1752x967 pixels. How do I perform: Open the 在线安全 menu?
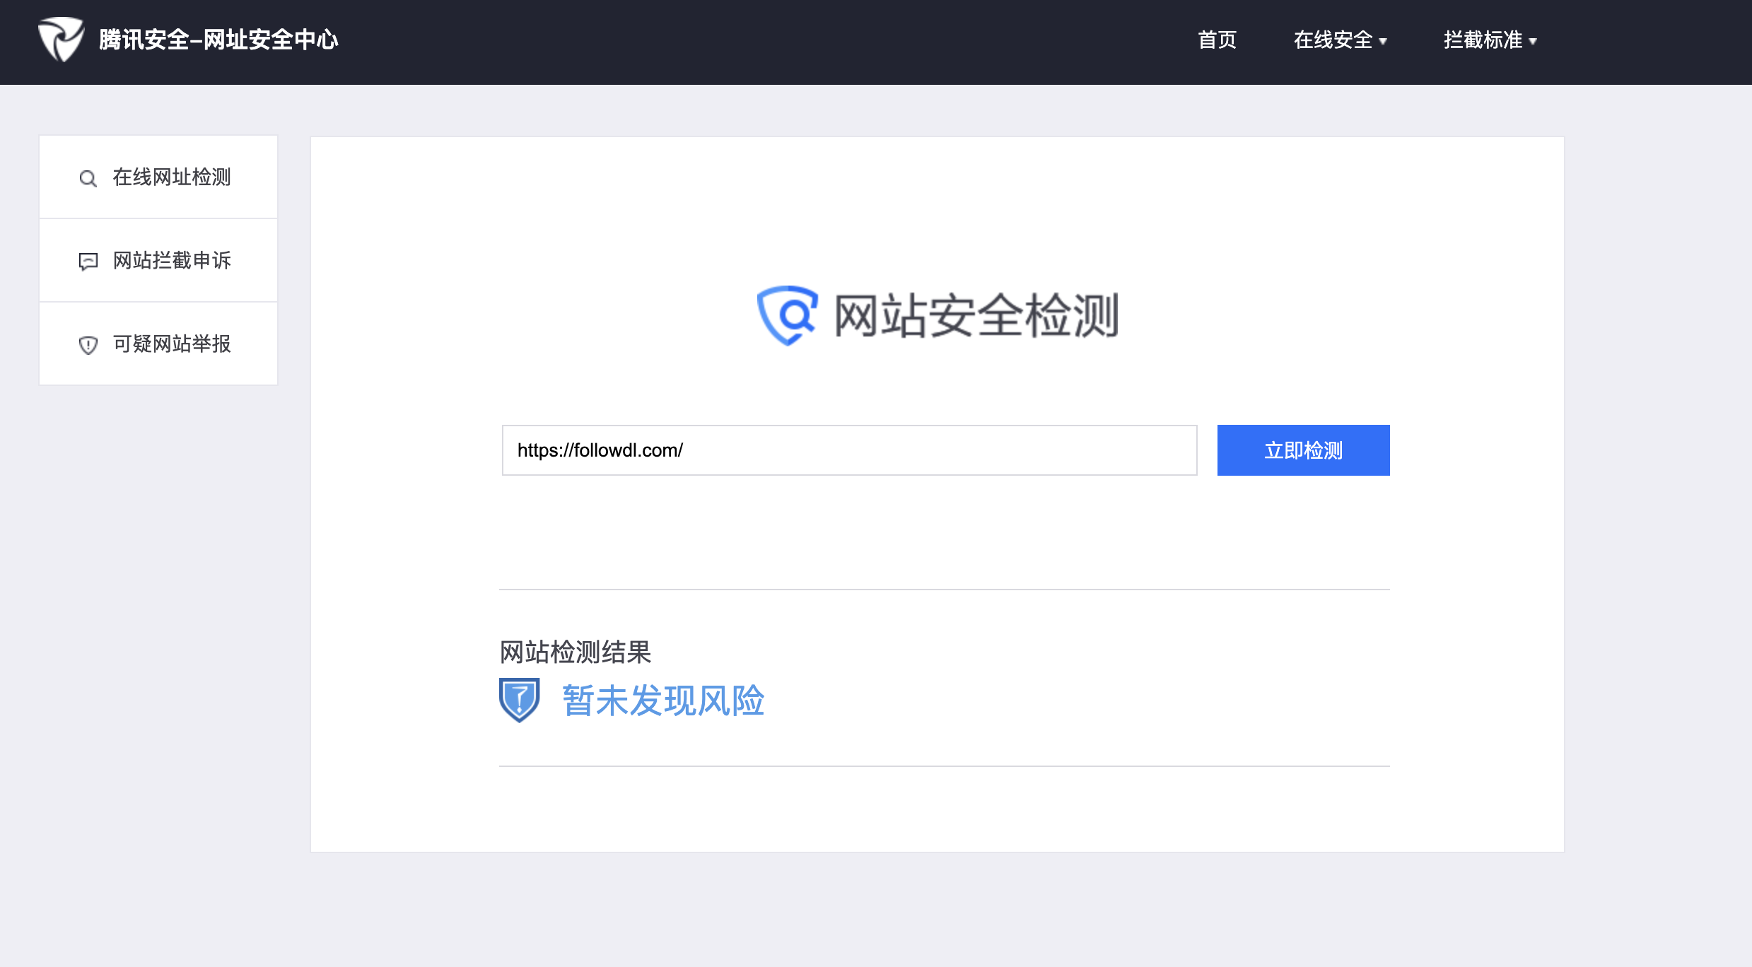(x=1332, y=40)
